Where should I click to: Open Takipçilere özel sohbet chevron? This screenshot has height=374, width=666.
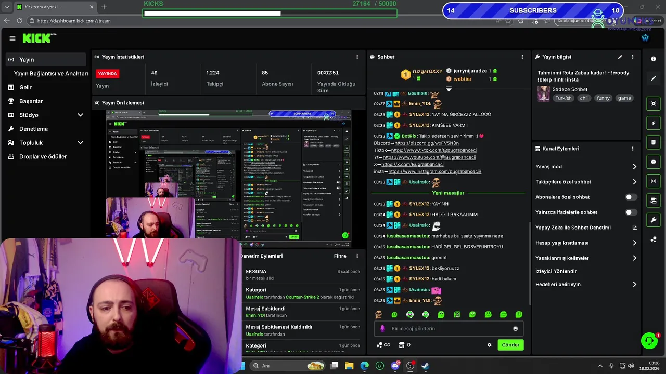[634, 182]
